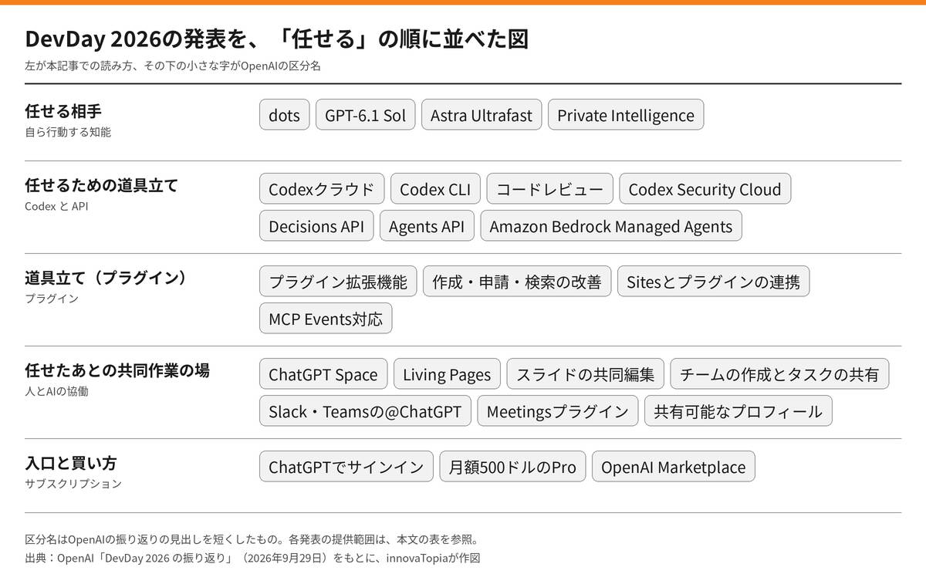Click the 'Decisions API' chip
This screenshot has width=926, height=574.
point(316,226)
